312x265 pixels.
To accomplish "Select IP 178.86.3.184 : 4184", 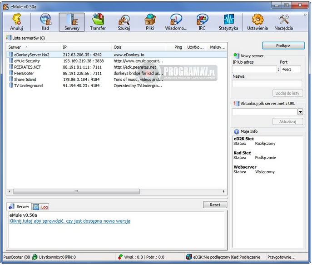I will (x=81, y=80).
